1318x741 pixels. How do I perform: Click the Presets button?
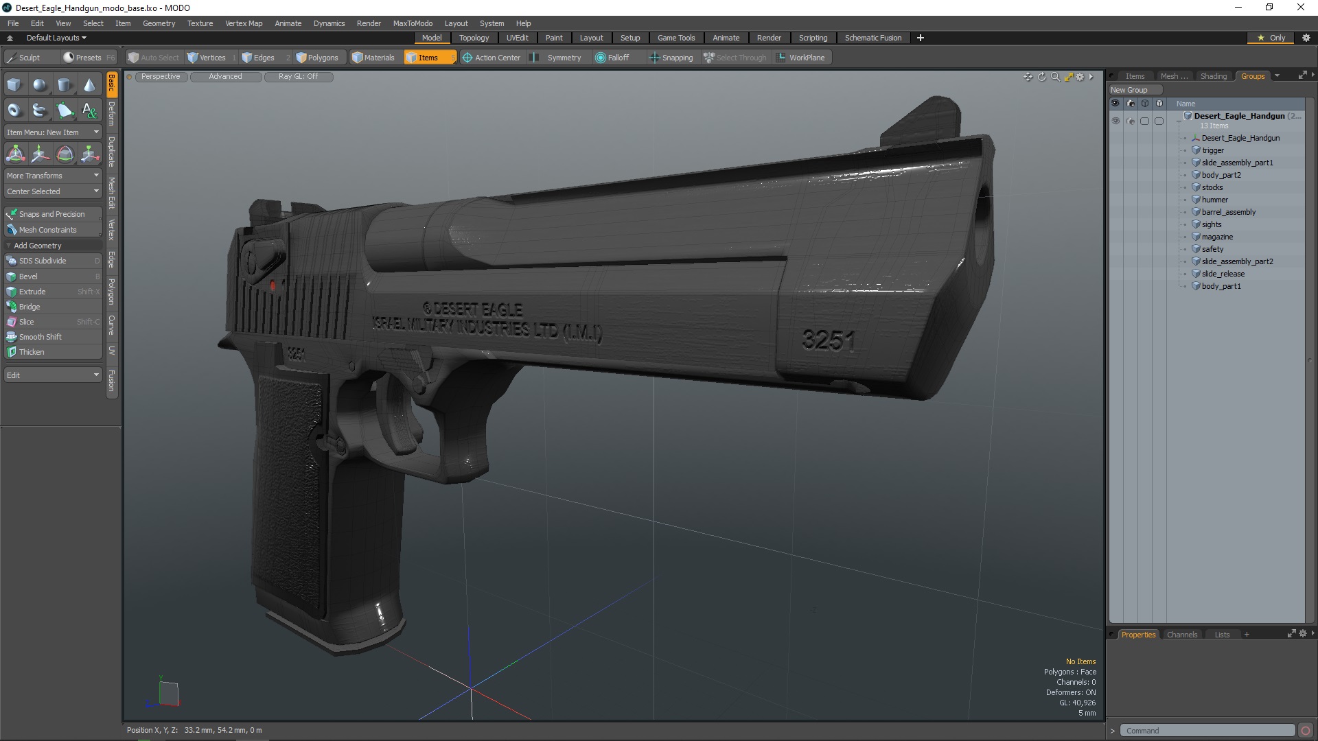click(x=88, y=58)
